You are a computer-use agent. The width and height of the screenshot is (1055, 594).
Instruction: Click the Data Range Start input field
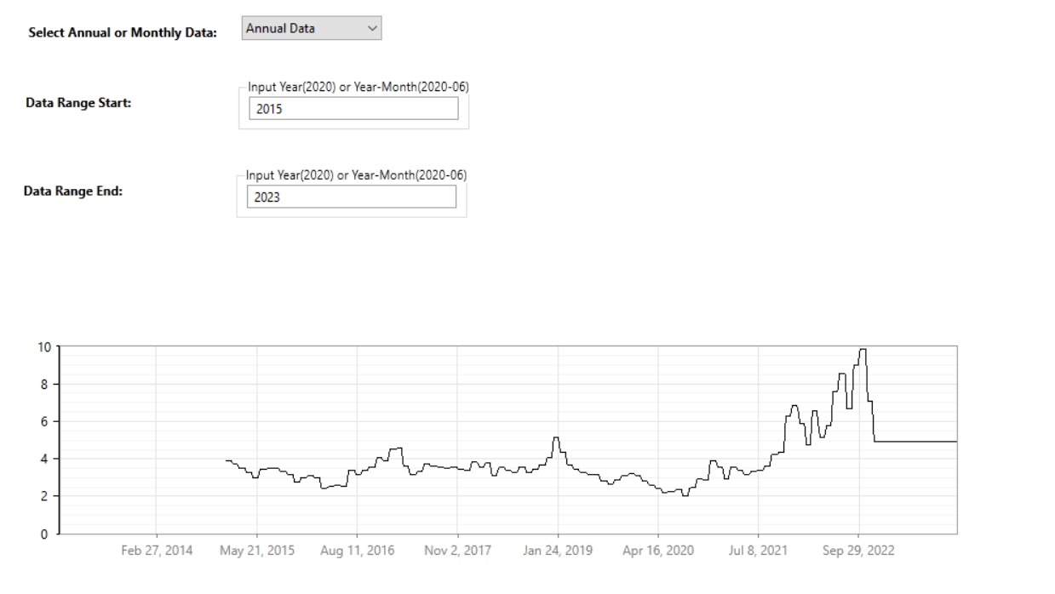coord(353,108)
